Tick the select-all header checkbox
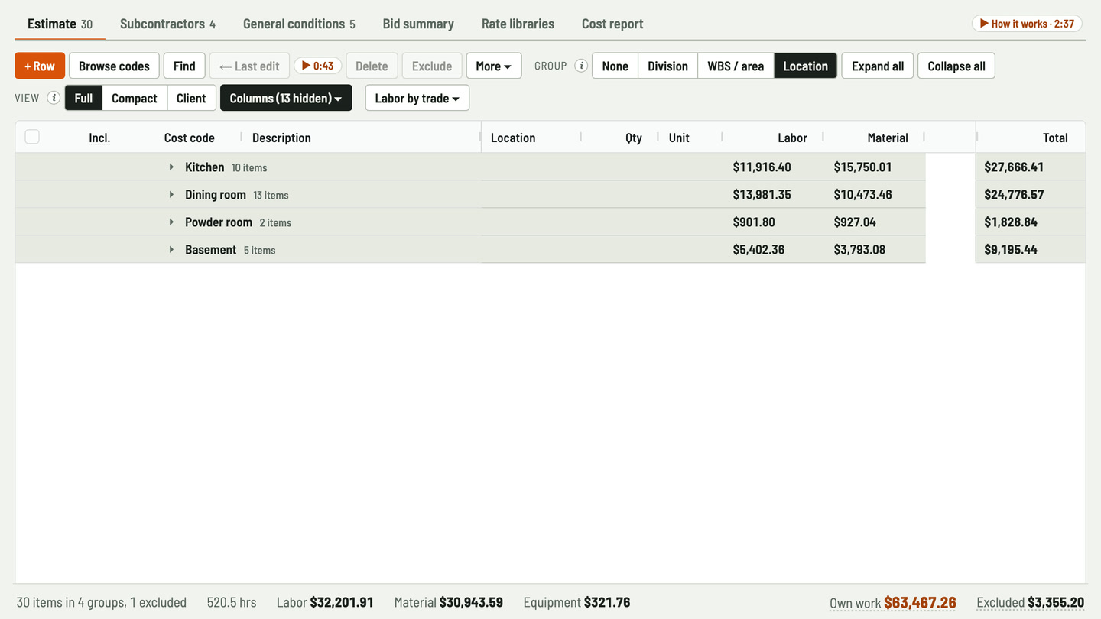The width and height of the screenshot is (1101, 619). pyautogui.click(x=32, y=137)
